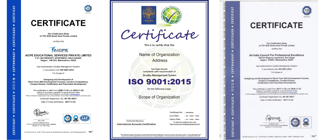Select 'AICPE EDUCATIONAL SERVICES PRIVATE LIMITED' name
The height and width of the screenshot is (140, 318).
coord(58,55)
